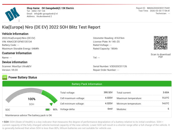Viewport: 175px width, 131px height.
Task: Click the Total voltage value 395.50V
Action: [107, 93]
